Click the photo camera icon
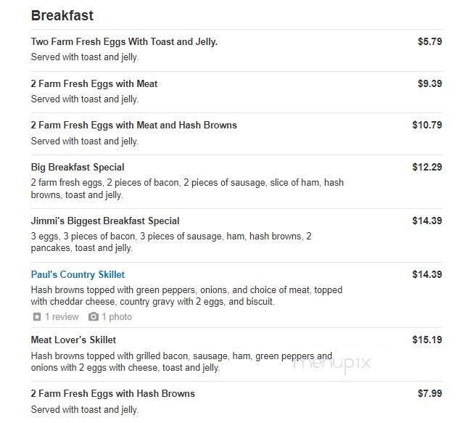Viewport: 462px width, 423px height. click(x=94, y=317)
